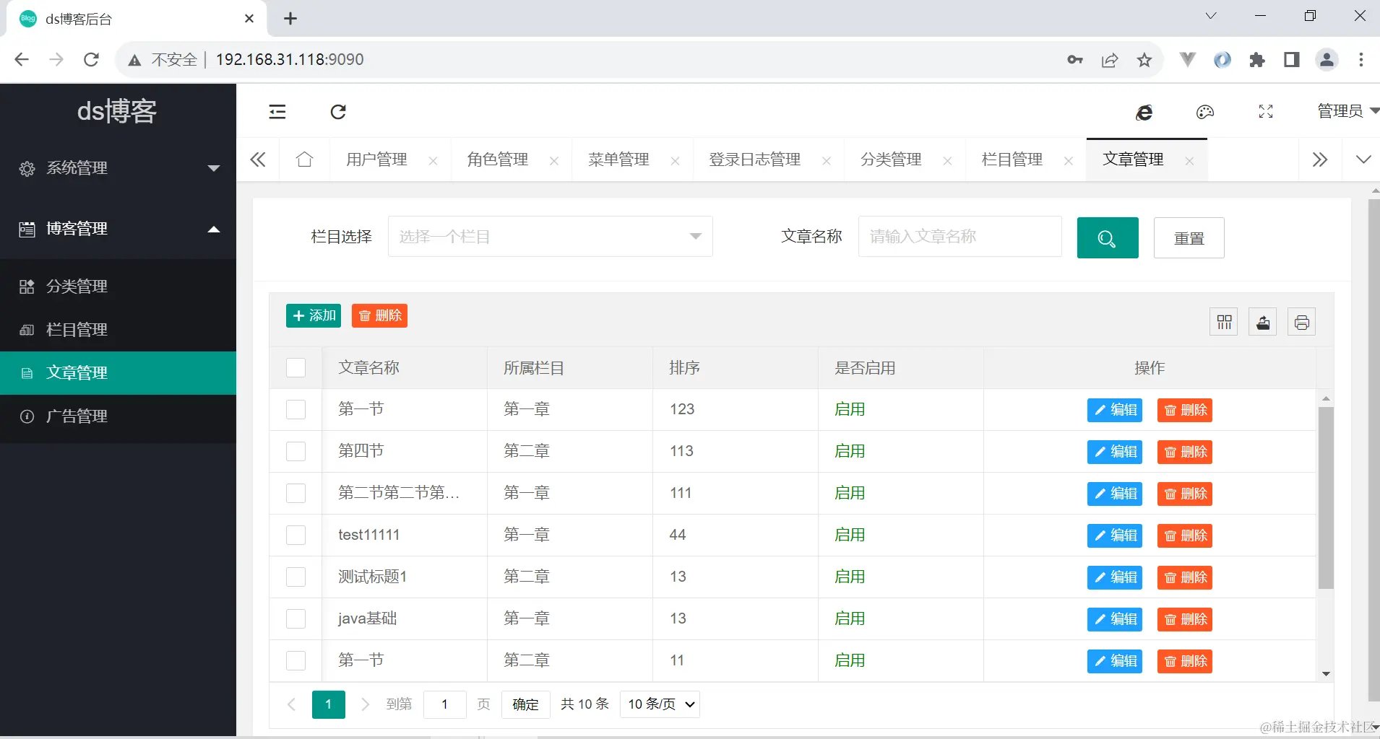This screenshot has width=1380, height=739.
Task: Check the box for the test11111 row
Action: (296, 535)
